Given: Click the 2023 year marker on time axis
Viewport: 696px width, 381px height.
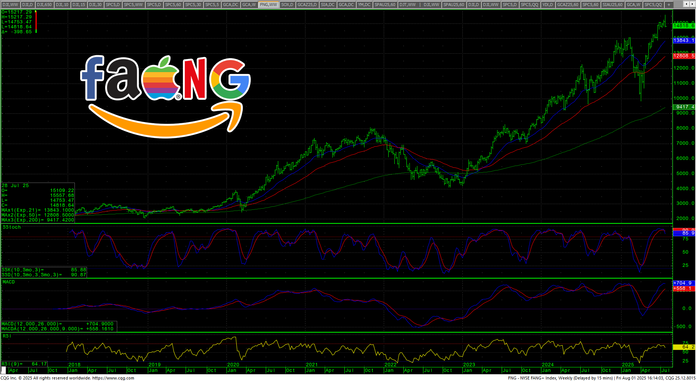Looking at the screenshot, I should pyautogui.click(x=469, y=365).
